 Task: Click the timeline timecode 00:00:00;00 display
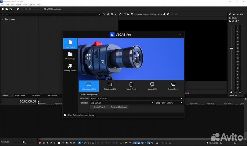28,102
